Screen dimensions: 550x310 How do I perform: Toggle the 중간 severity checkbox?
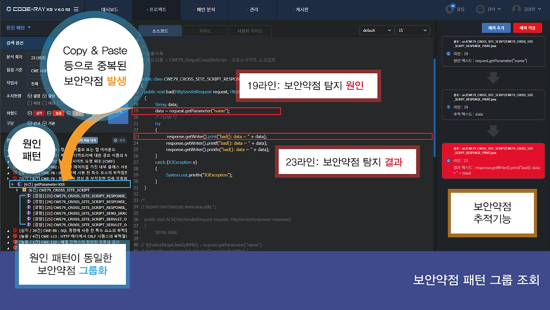pos(68,113)
